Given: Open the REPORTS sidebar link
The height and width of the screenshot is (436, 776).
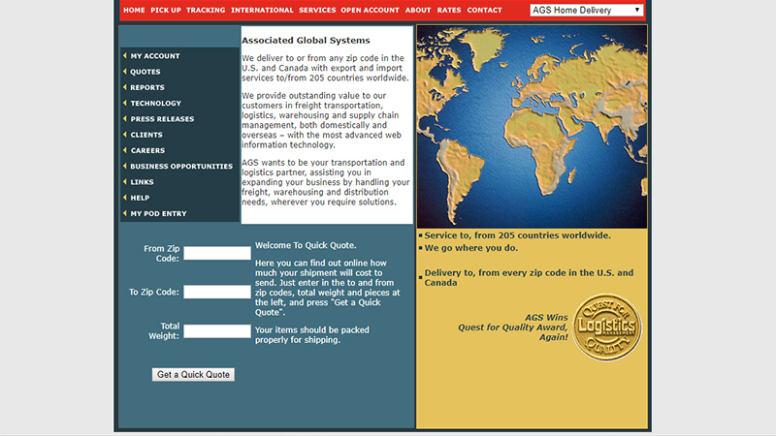Looking at the screenshot, I should pyautogui.click(x=147, y=87).
